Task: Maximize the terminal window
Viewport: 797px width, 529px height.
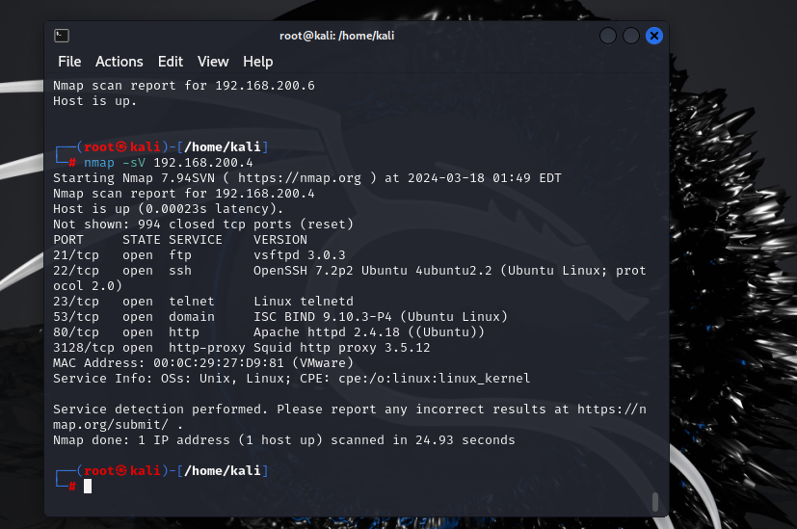Action: pyautogui.click(x=631, y=36)
